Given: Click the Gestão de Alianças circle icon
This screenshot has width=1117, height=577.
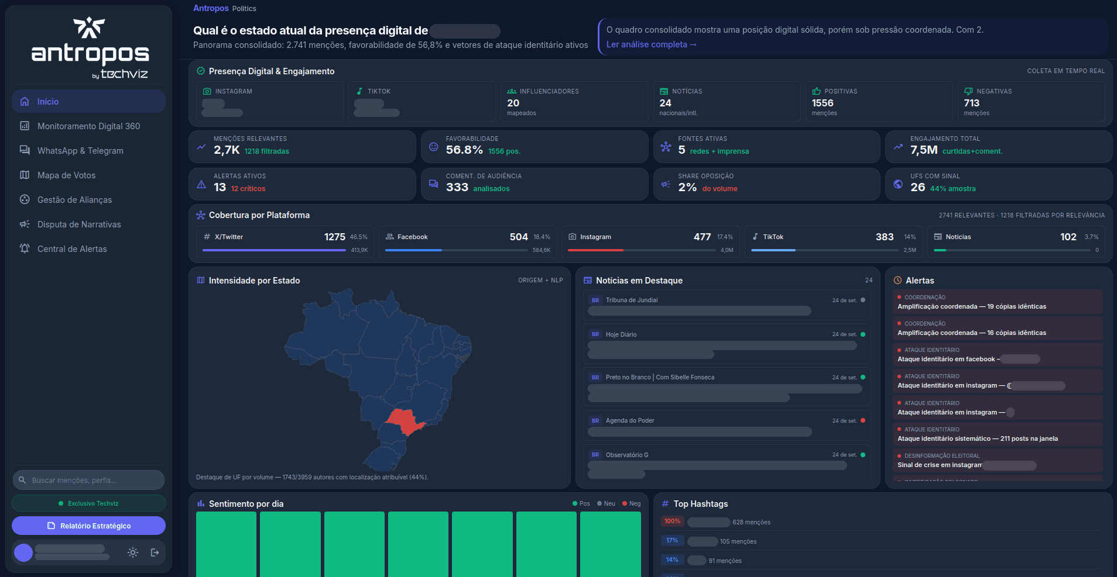Looking at the screenshot, I should 25,199.
